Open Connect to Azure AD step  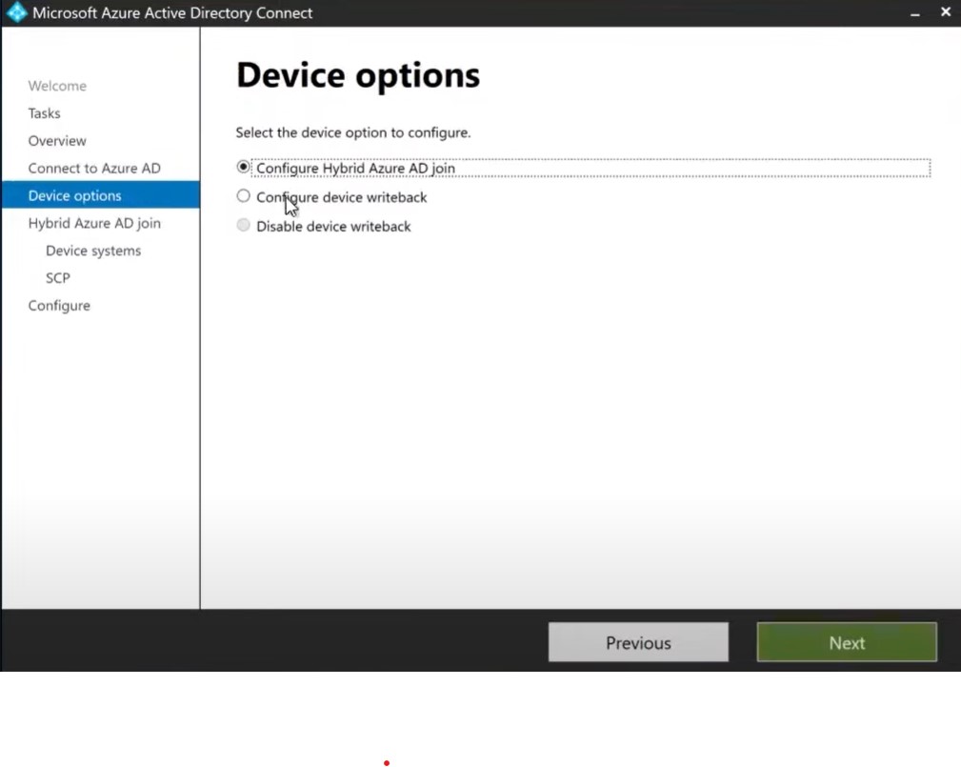(x=94, y=168)
